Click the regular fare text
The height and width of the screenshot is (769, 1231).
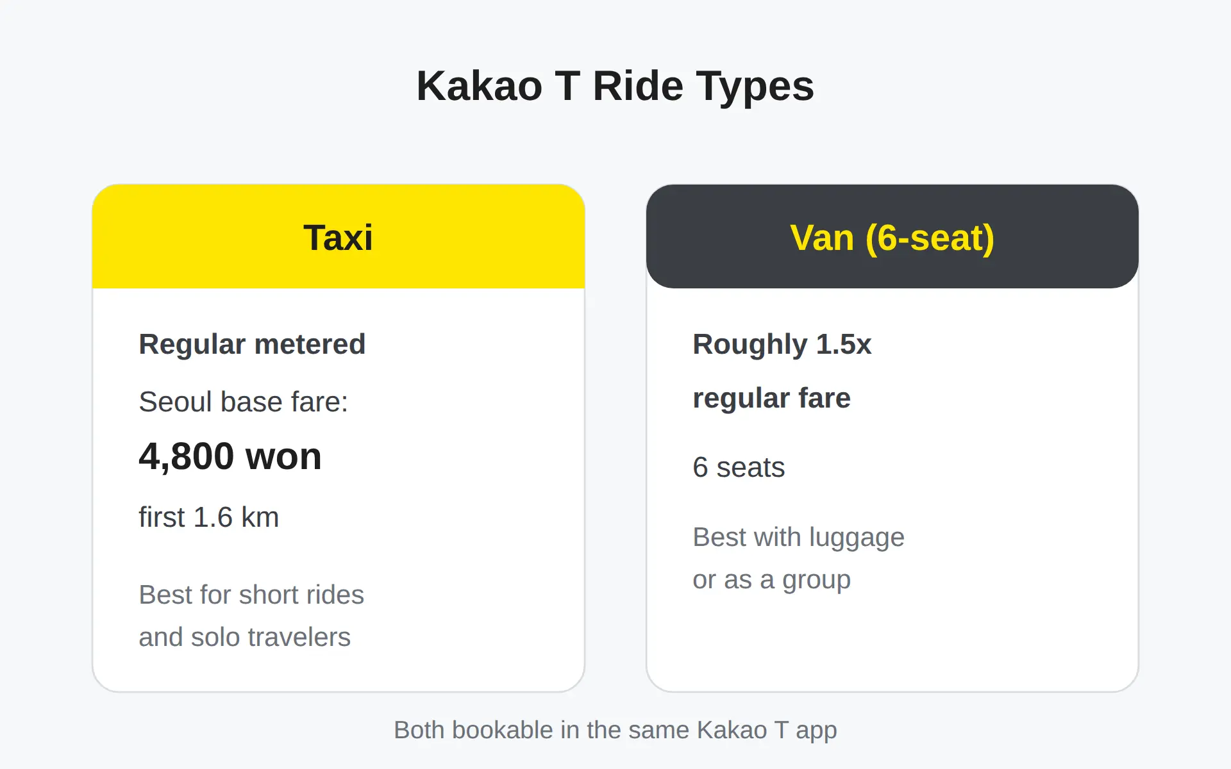[x=772, y=398]
